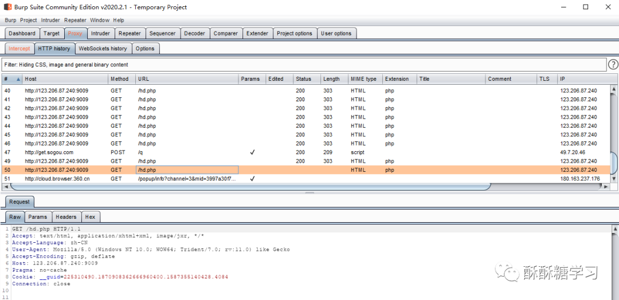Viewport: 619px width, 300px height.
Task: Switch to the User options tab
Action: click(x=336, y=34)
